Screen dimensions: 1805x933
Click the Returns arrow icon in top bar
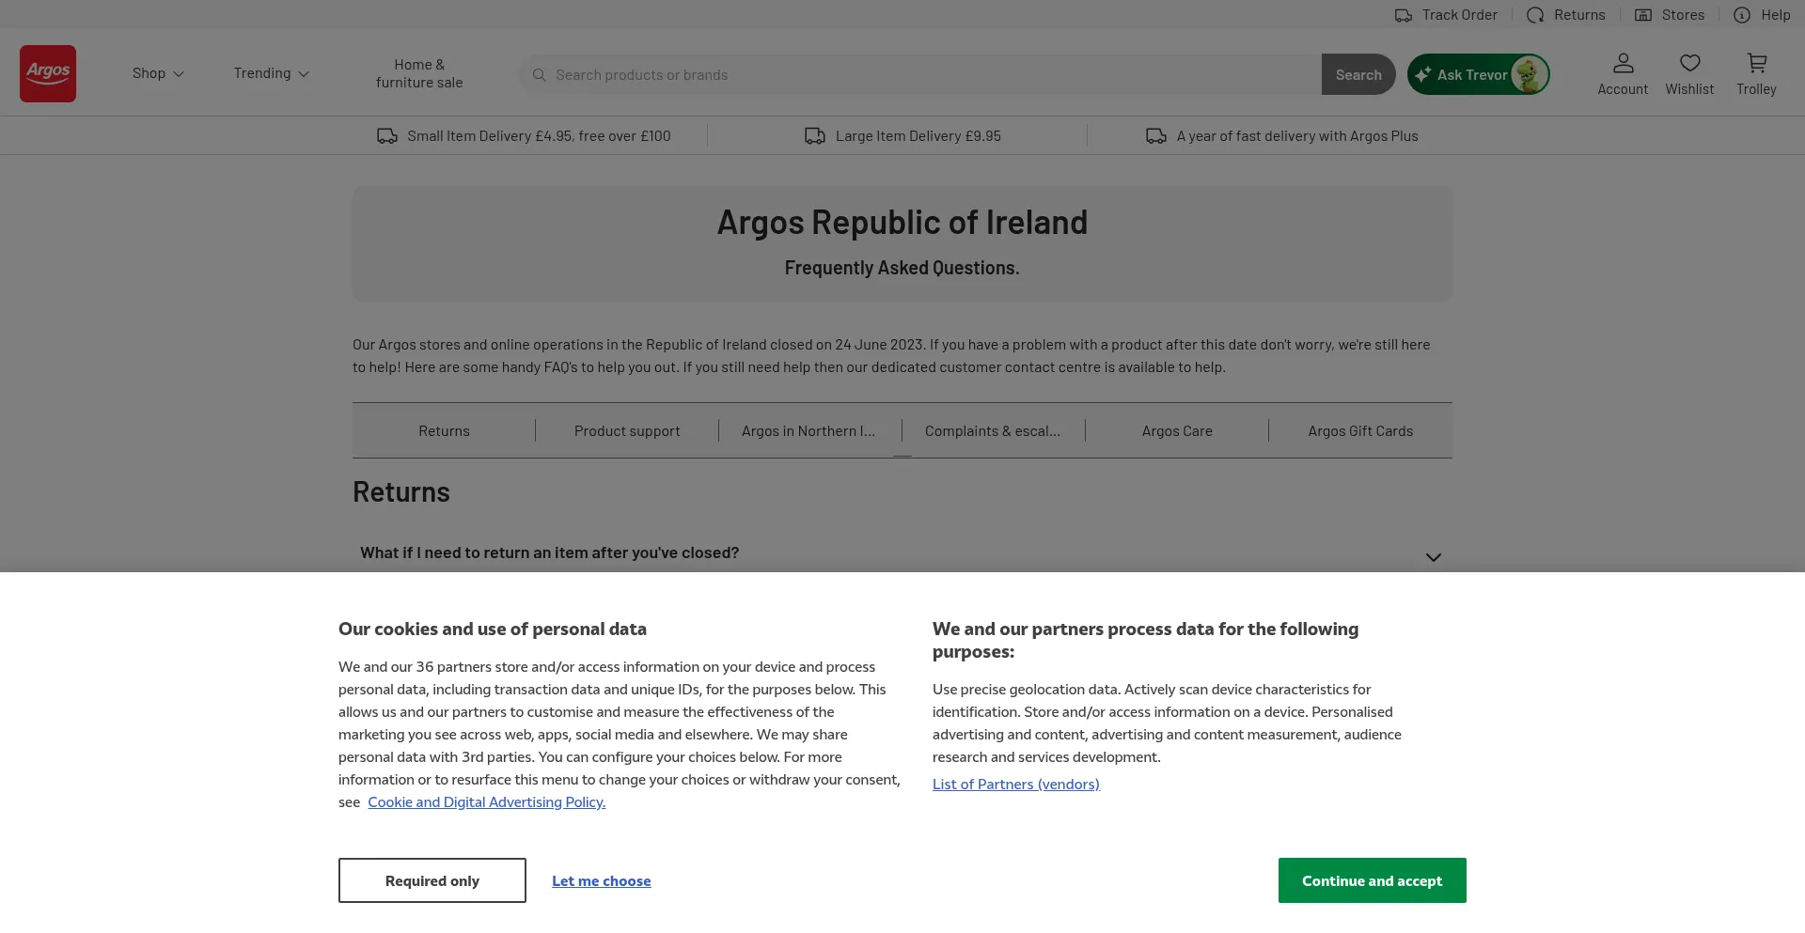coord(1535,15)
